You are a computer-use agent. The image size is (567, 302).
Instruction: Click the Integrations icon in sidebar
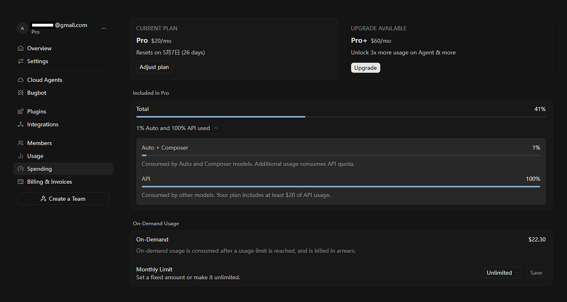(20, 124)
